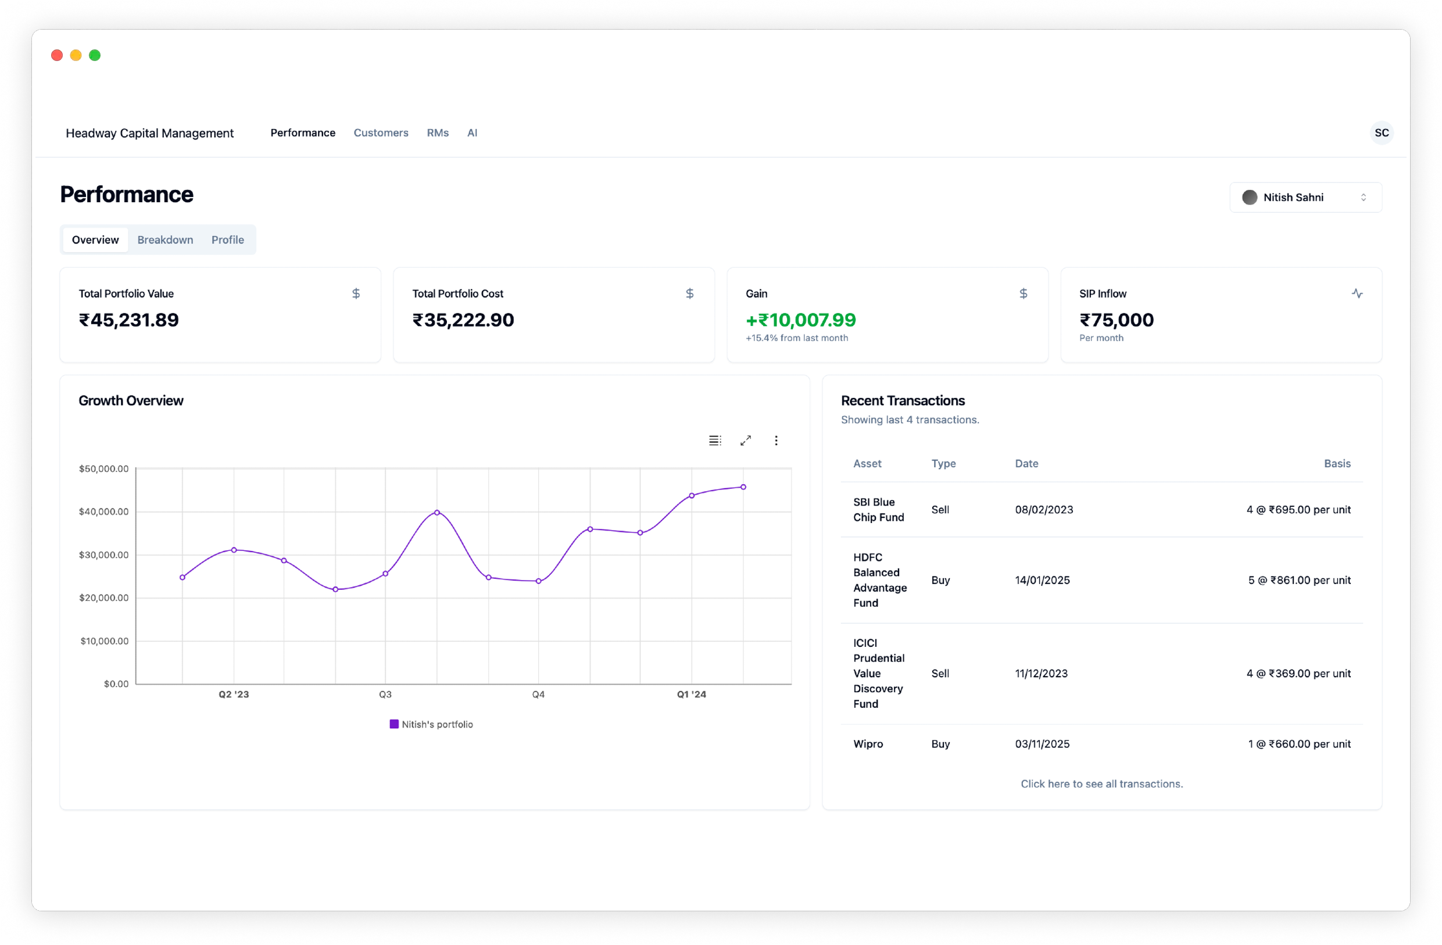Click the Headway Capital Management brand link

[149, 133]
